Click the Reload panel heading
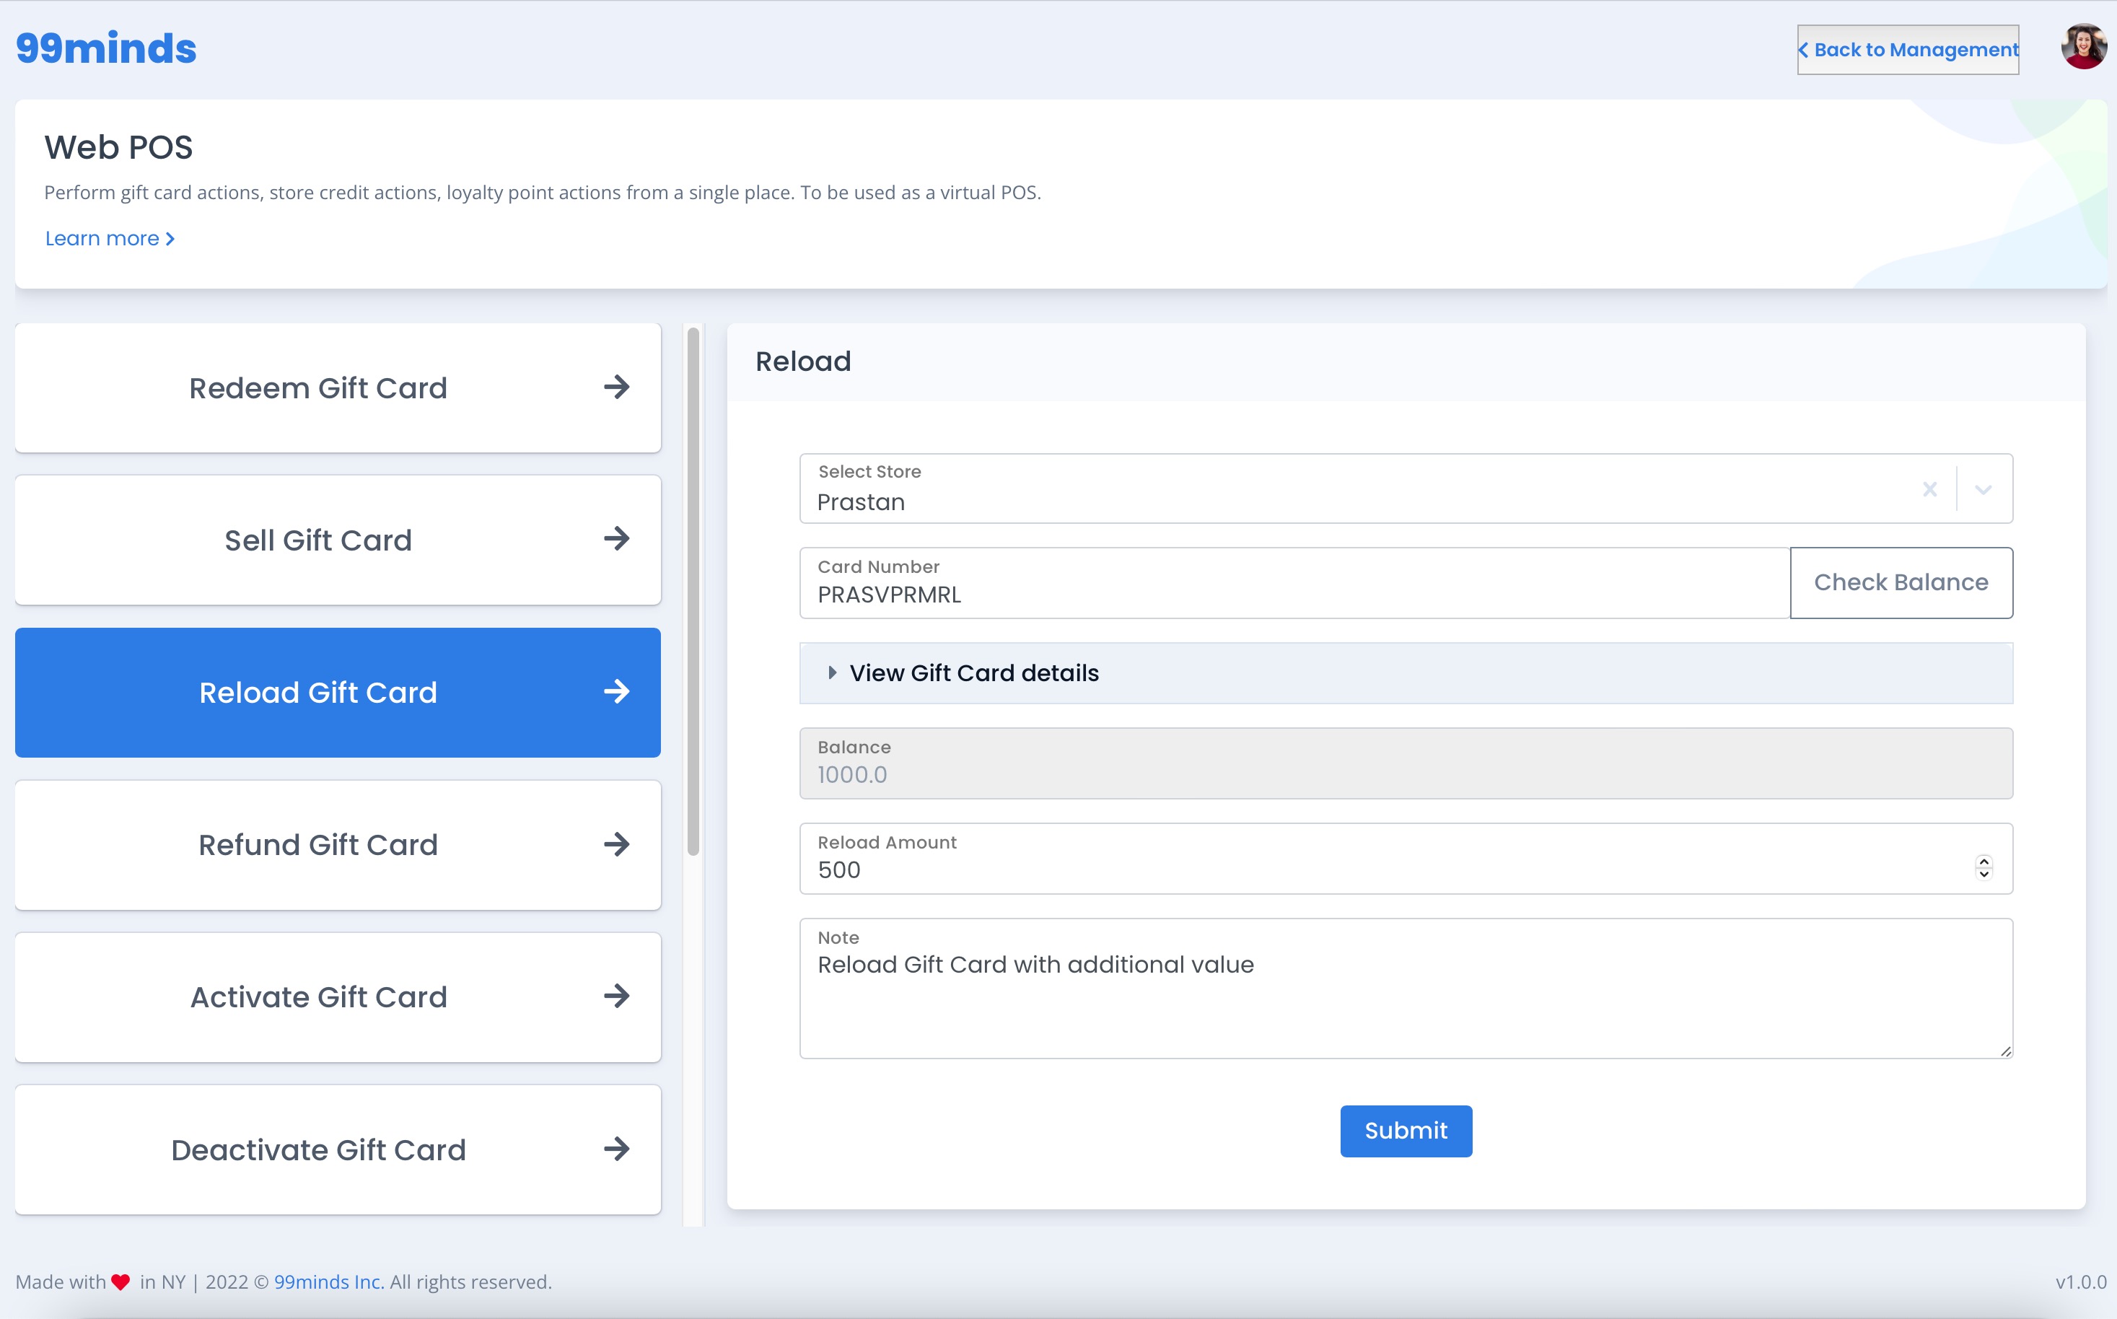This screenshot has width=2117, height=1319. pyautogui.click(x=803, y=361)
